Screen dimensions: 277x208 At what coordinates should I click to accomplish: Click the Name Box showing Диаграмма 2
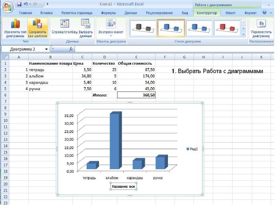[x=23, y=49]
